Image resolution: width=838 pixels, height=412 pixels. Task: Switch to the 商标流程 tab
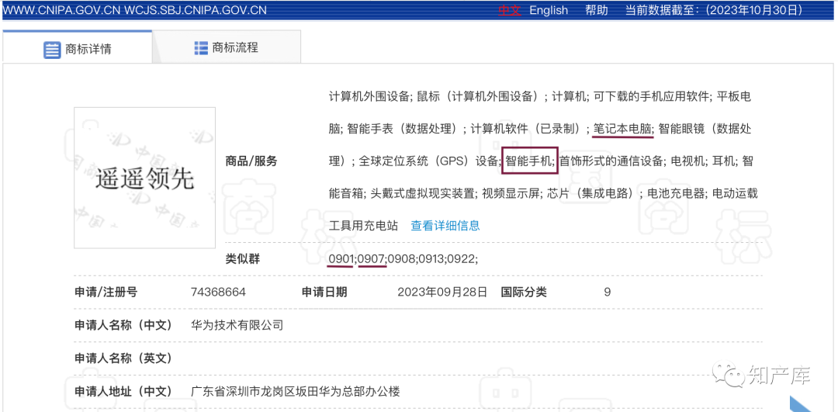[226, 48]
